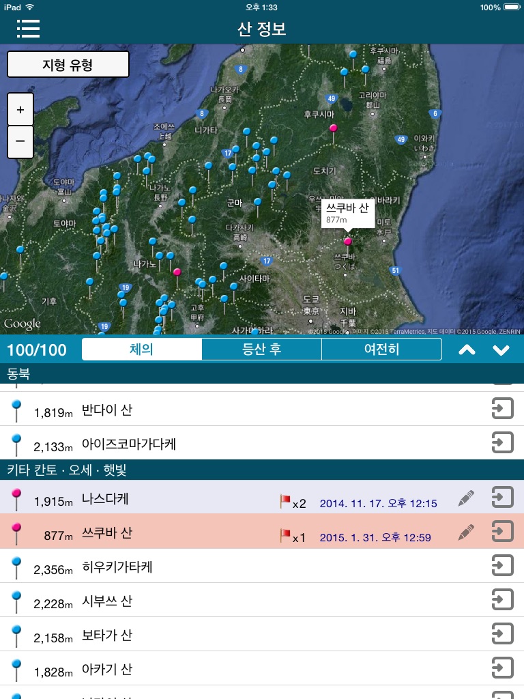
Task: Switch to the 등산 후 tab
Action: click(261, 349)
